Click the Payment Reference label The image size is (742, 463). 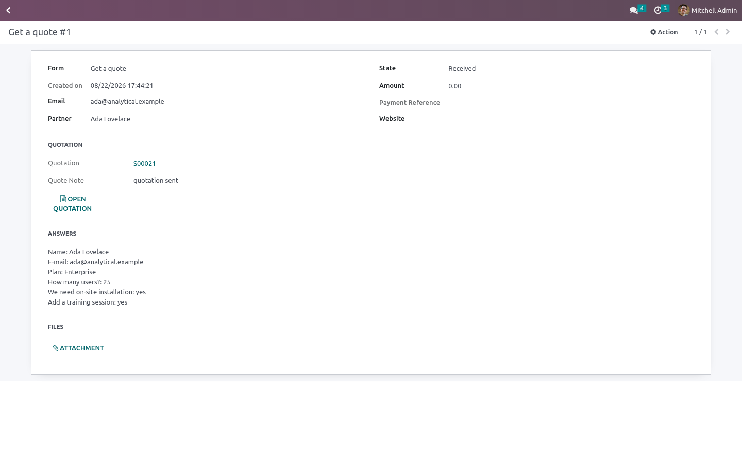click(x=410, y=103)
